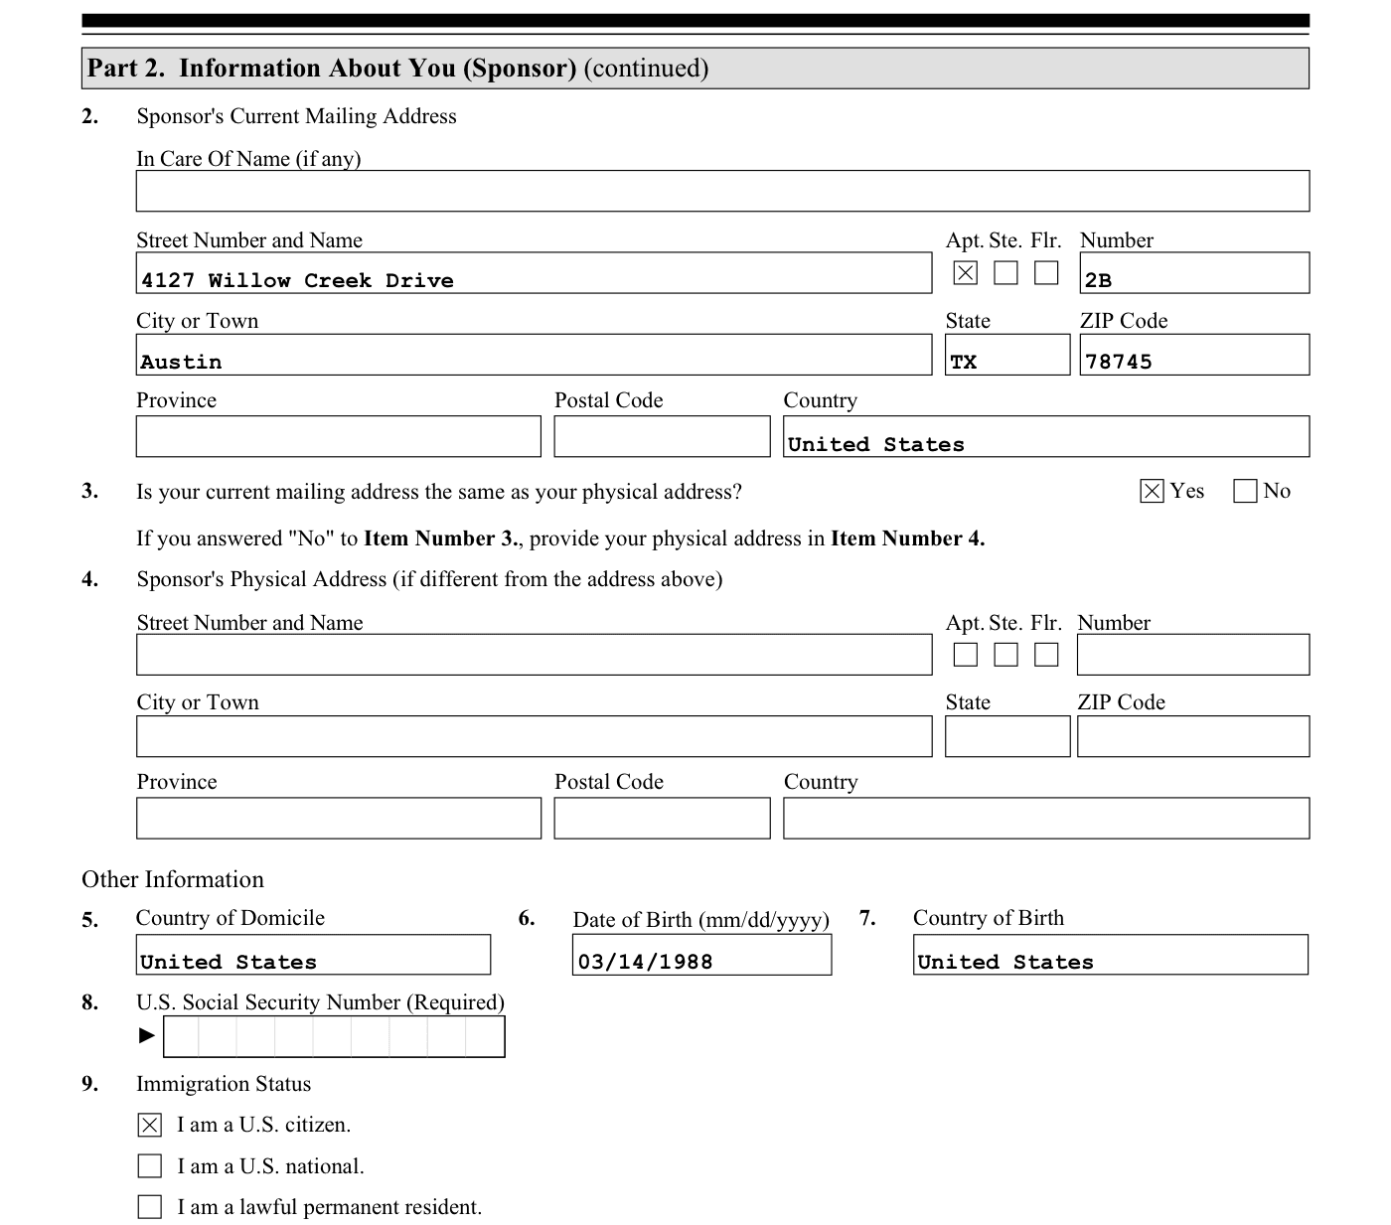
Task: Click the physical address Street Number and Name field
Action: (534, 655)
